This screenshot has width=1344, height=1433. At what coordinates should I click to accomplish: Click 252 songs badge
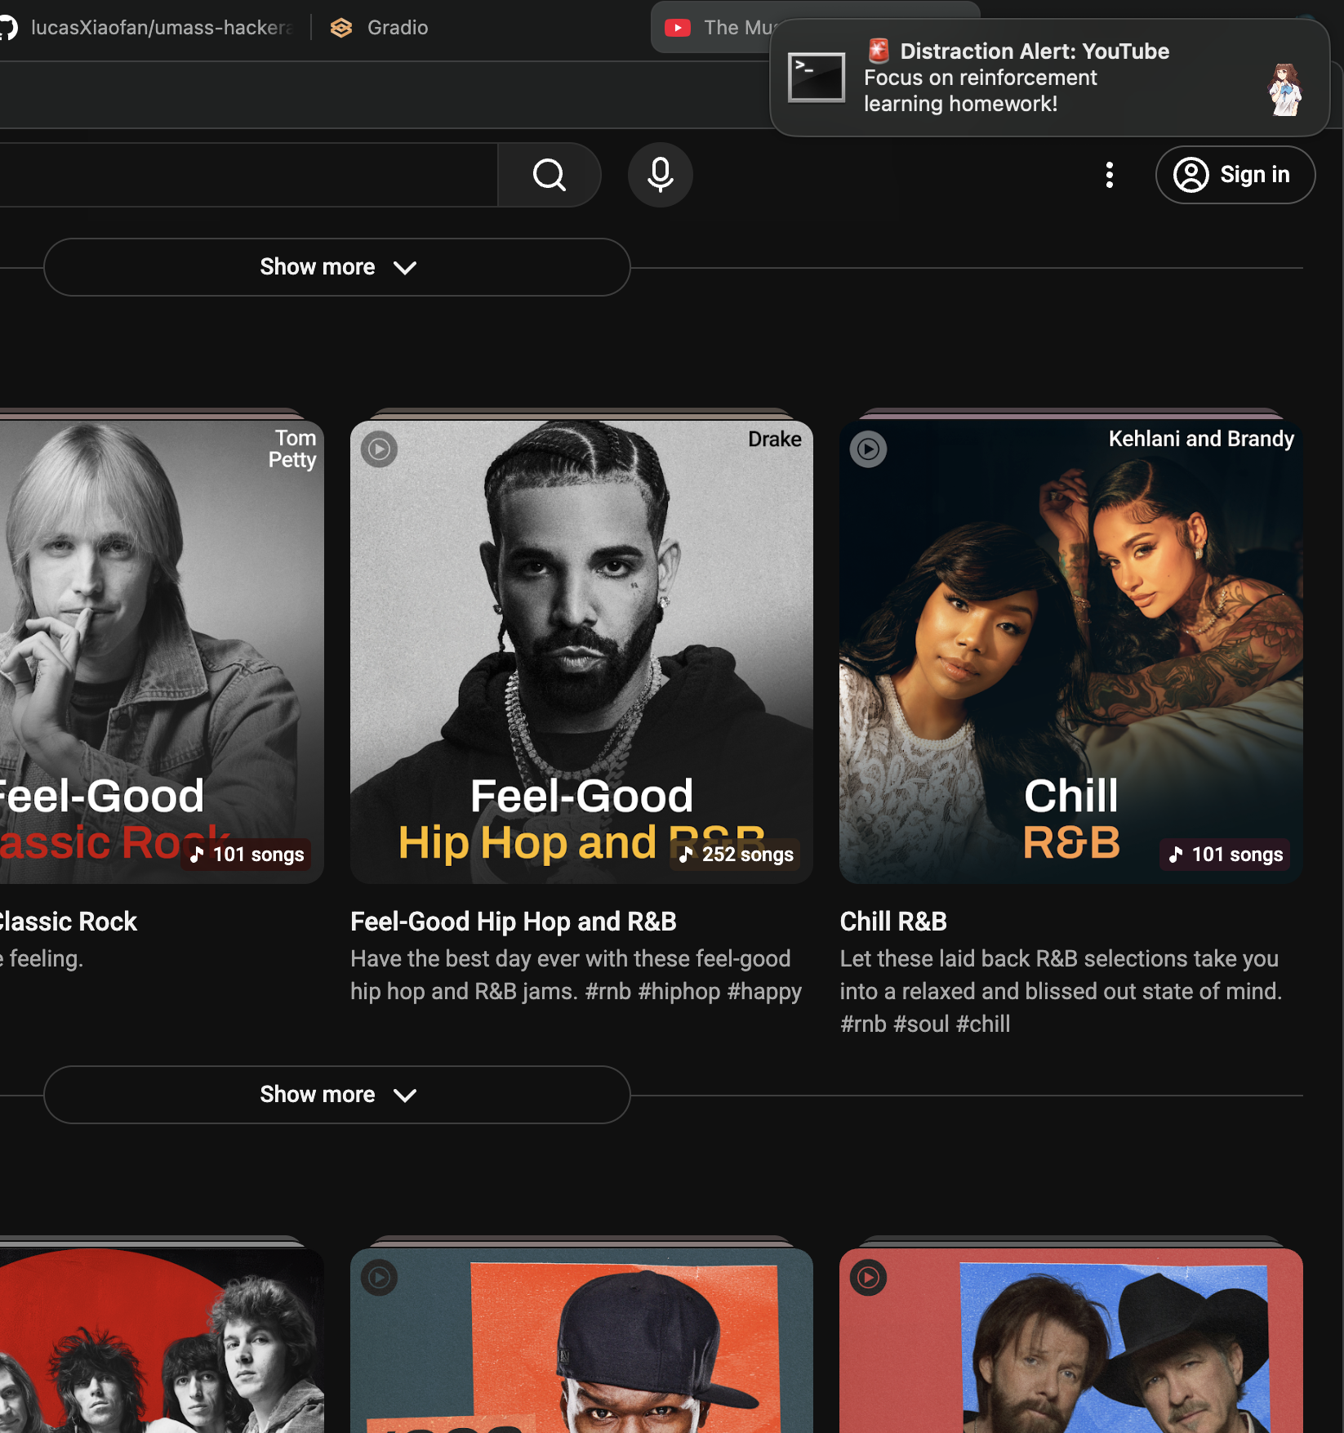[x=736, y=855]
